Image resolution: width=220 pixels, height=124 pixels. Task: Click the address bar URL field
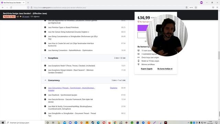click(x=107, y=8)
